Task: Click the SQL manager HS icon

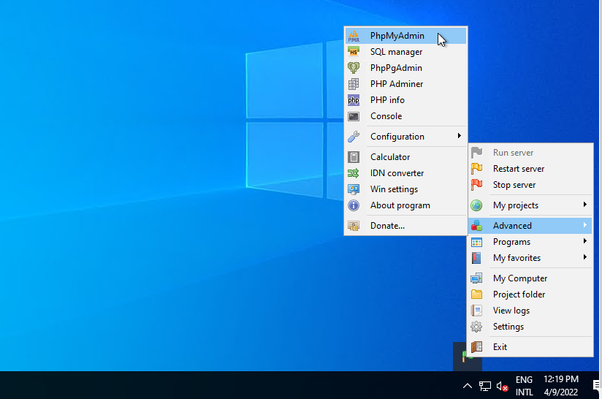Action: click(354, 52)
